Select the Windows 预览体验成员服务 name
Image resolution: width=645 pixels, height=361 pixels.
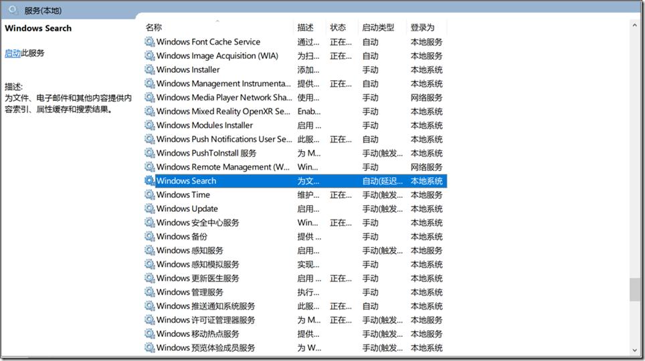click(205, 348)
